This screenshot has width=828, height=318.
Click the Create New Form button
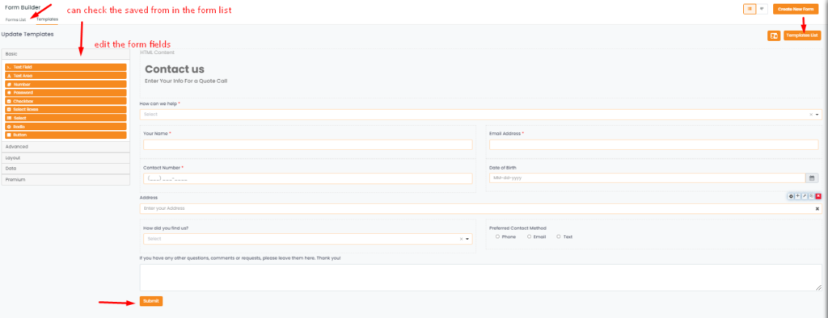796,10
